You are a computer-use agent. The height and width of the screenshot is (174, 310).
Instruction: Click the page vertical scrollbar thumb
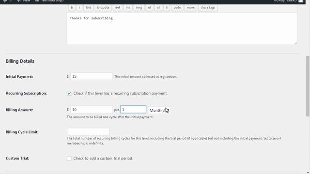point(308,86)
